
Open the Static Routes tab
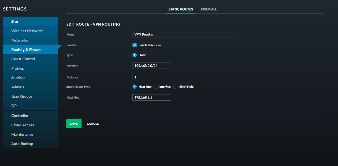pyautogui.click(x=180, y=9)
